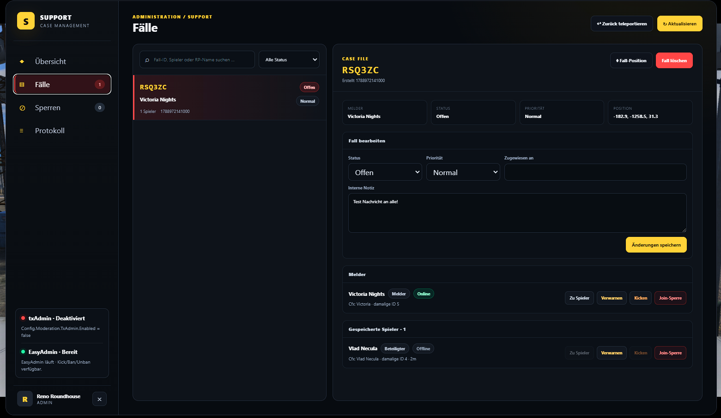Click the Normal priority badge in case list
This screenshot has width=721, height=418.
click(x=308, y=101)
